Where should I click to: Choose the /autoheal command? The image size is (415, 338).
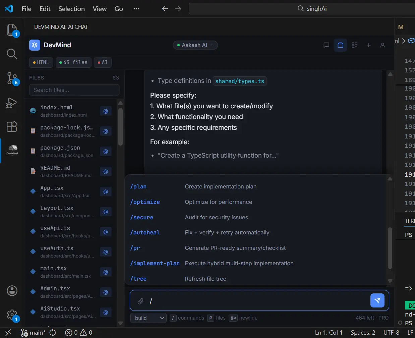[256, 233]
